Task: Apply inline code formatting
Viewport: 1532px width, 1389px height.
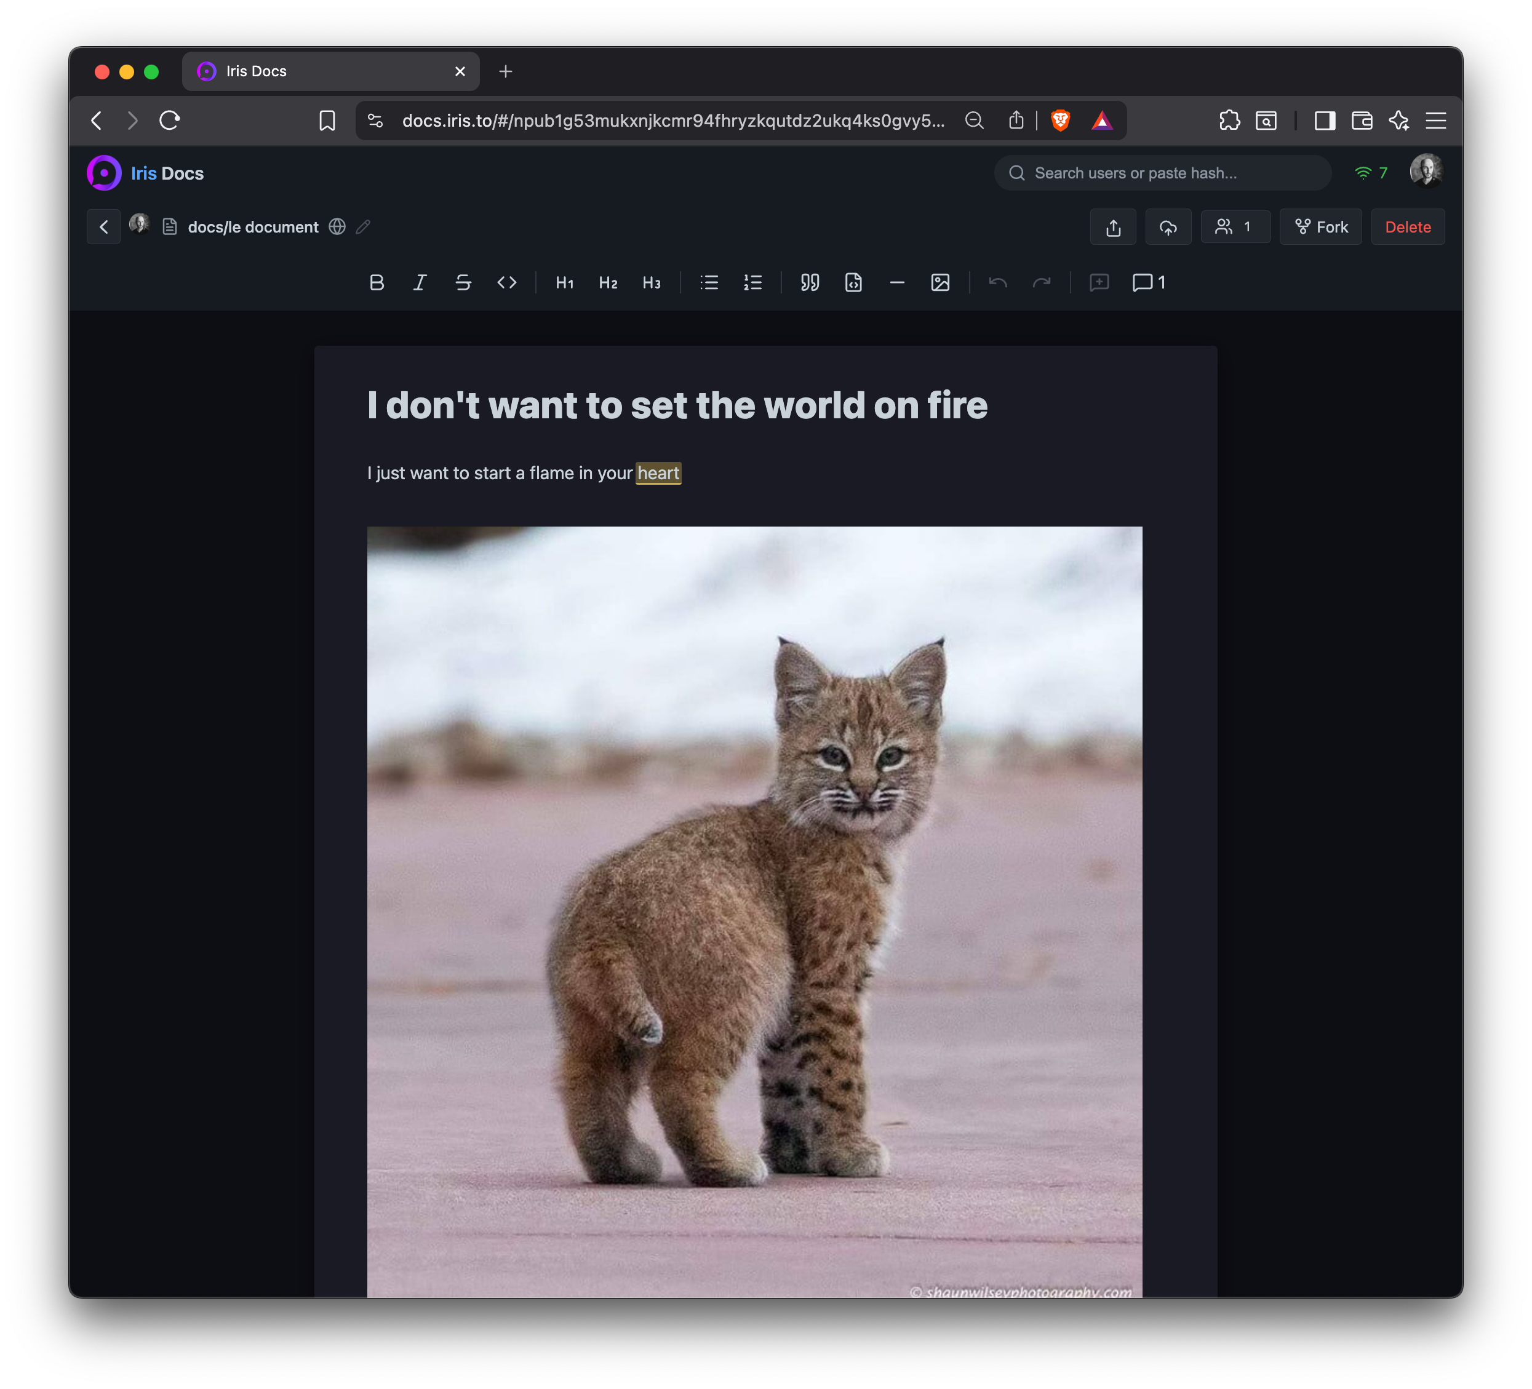Action: pos(507,283)
